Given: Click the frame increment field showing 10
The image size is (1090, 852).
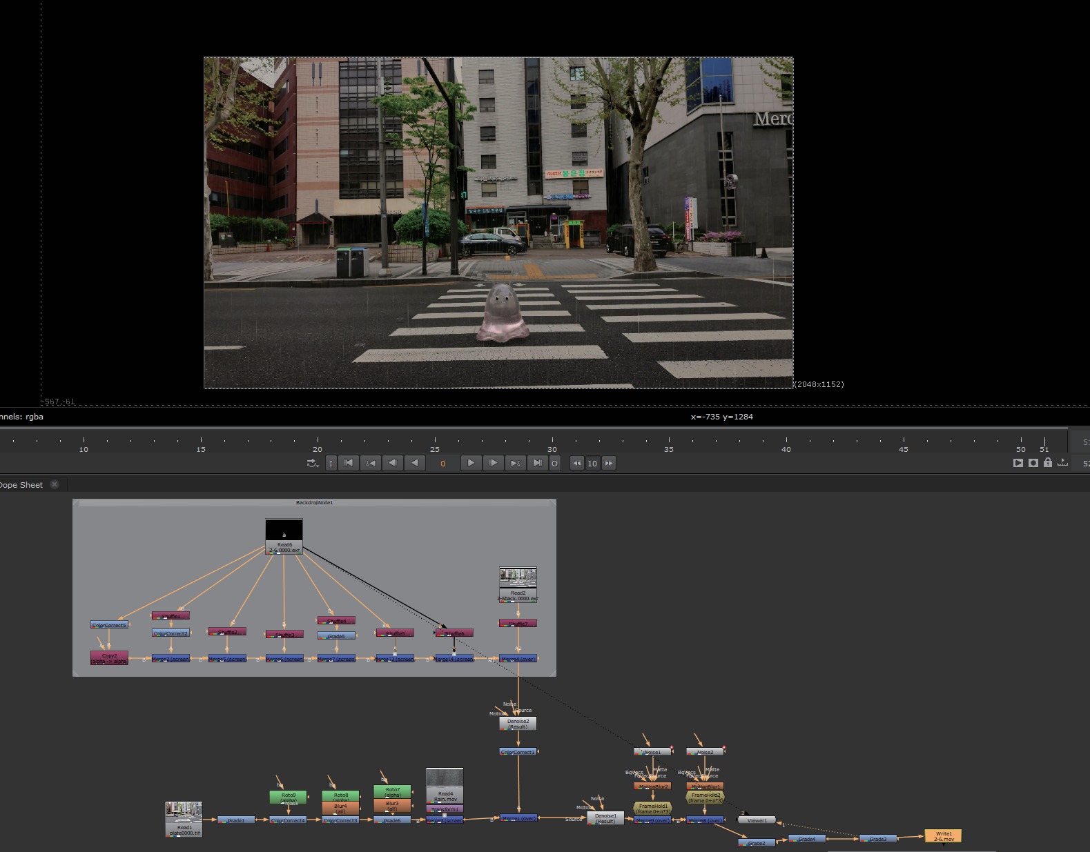Looking at the screenshot, I should (x=592, y=464).
